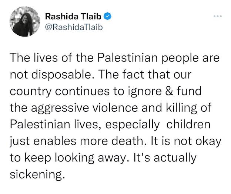Open the circular profile picture avatar
The width and height of the screenshot is (231, 194).
[25, 21]
